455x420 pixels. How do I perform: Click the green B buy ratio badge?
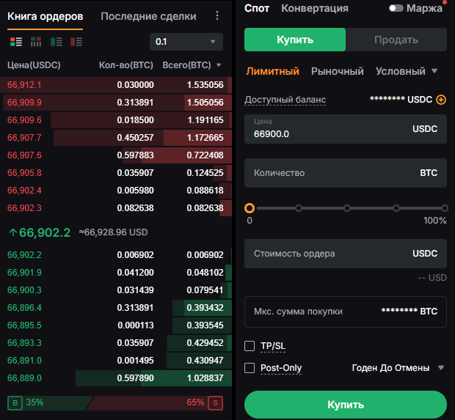(14, 402)
